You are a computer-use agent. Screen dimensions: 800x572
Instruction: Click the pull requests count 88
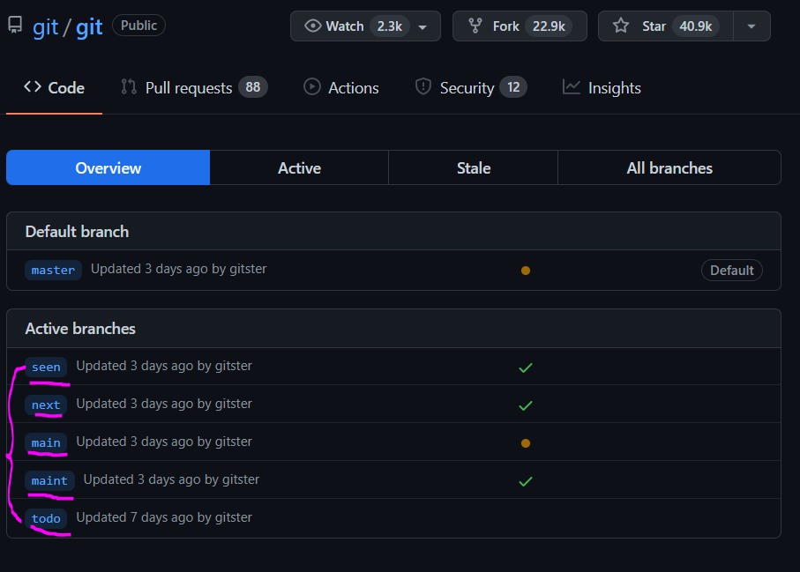coord(253,87)
